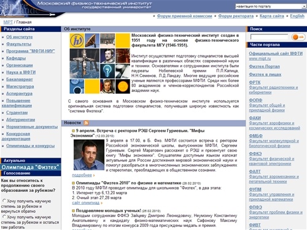Open the 'Аспирантура' sidebar item
Viewport: 307px width, 230px height.
coord(19,94)
